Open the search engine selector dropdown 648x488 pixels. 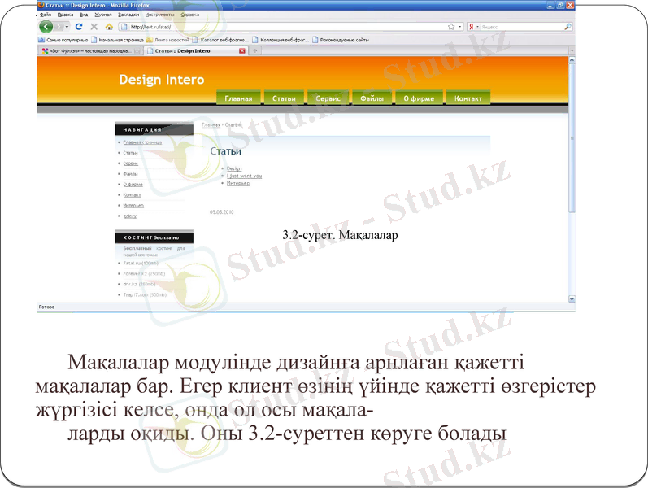click(x=478, y=27)
